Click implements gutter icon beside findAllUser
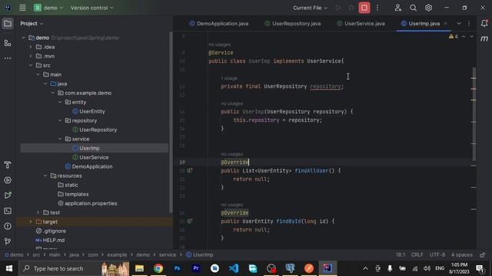Image resolution: width=492 pixels, height=276 pixels. tap(190, 170)
